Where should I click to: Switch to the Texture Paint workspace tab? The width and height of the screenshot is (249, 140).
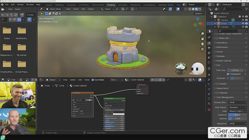[x=98, y=5]
